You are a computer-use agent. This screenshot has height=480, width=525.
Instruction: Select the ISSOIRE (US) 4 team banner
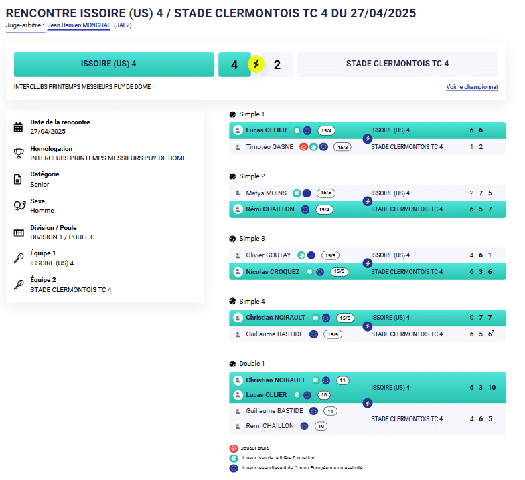114,64
